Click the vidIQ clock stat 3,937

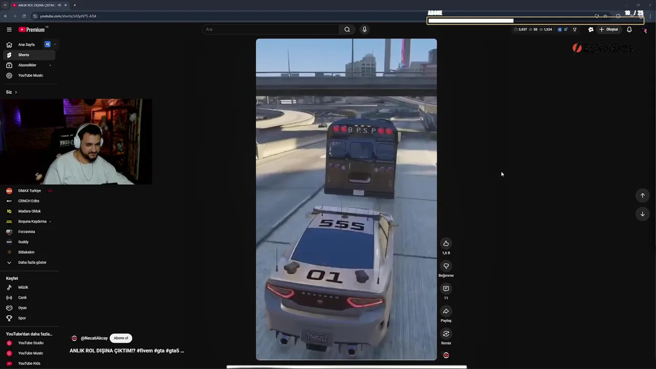tap(520, 30)
